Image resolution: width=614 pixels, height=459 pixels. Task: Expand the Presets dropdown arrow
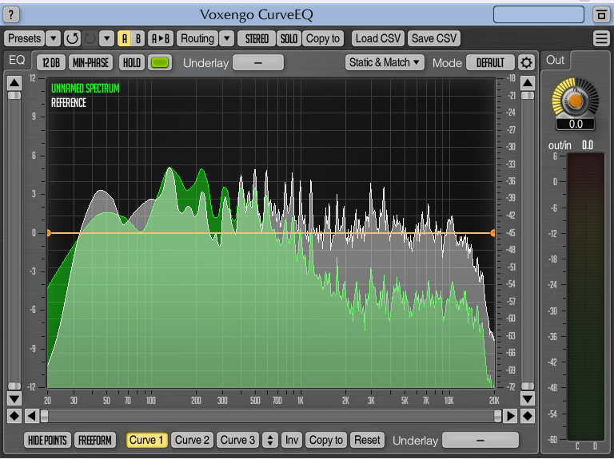[x=53, y=38]
